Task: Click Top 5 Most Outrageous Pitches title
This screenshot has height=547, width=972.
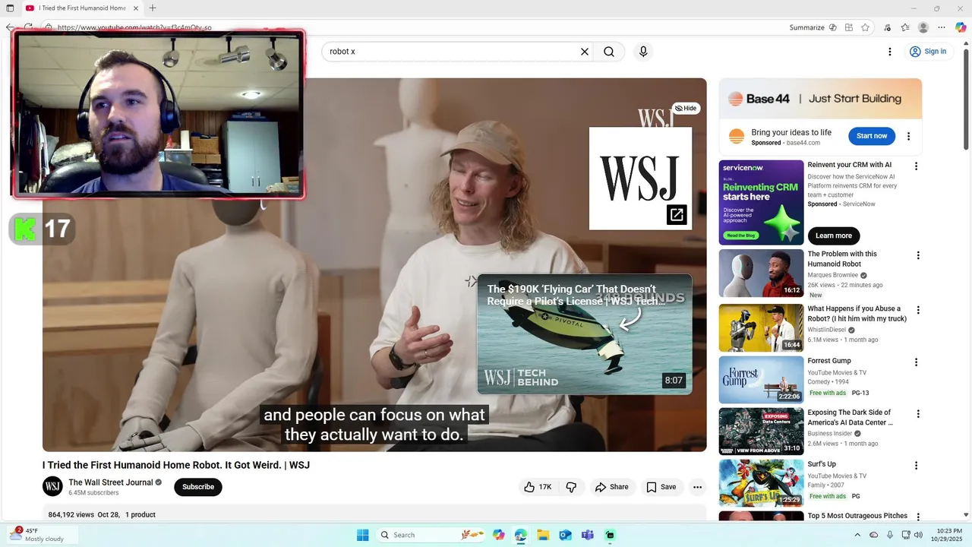Action: pyautogui.click(x=857, y=516)
